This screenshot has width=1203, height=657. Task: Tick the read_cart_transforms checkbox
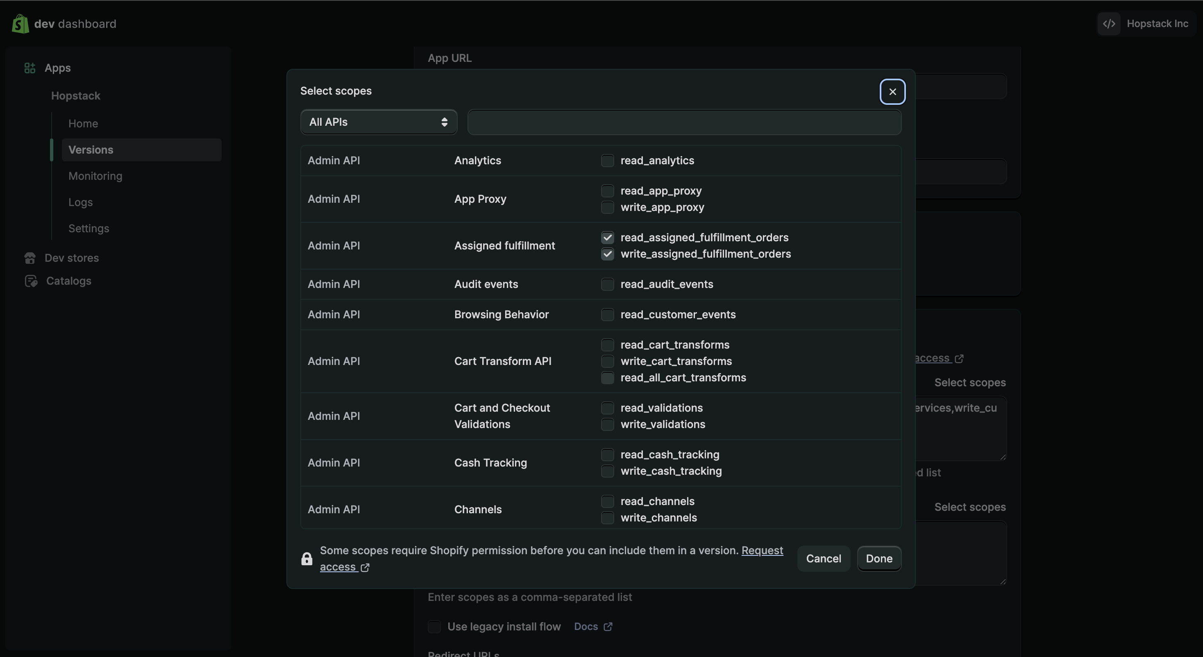pyautogui.click(x=607, y=345)
